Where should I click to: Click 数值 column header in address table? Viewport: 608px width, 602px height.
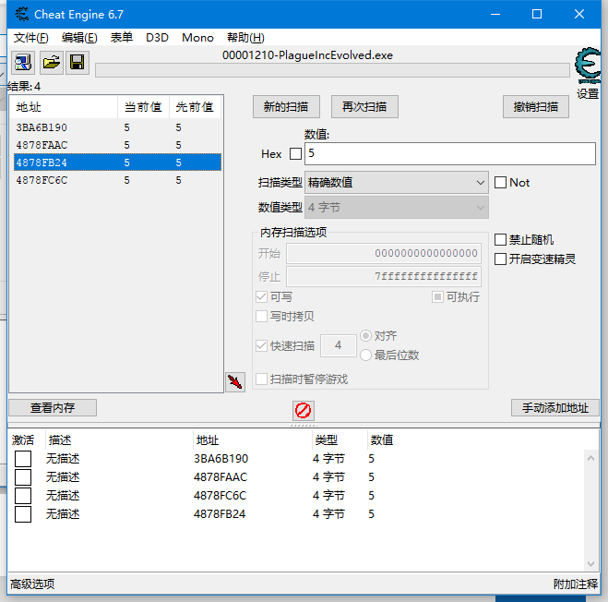[382, 440]
